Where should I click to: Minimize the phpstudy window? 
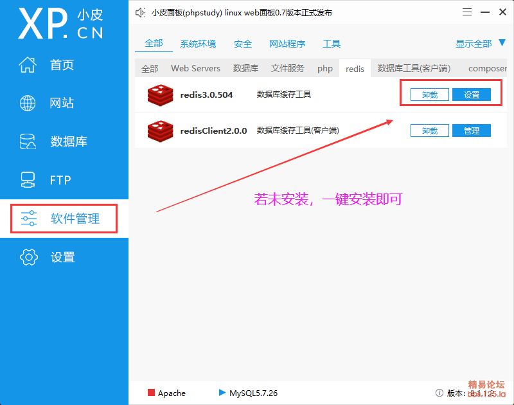[x=485, y=12]
